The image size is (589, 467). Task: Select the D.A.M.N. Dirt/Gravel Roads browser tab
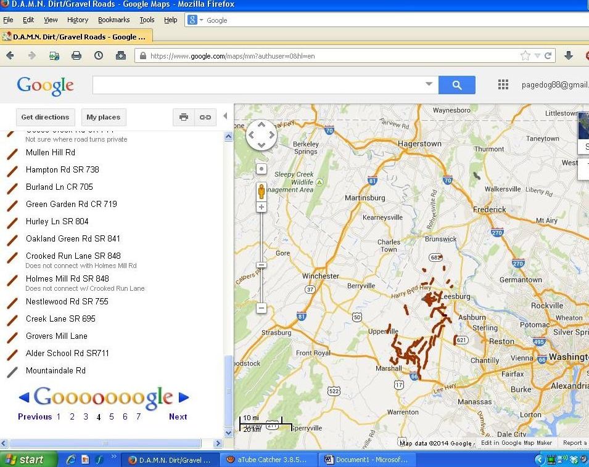pos(76,37)
